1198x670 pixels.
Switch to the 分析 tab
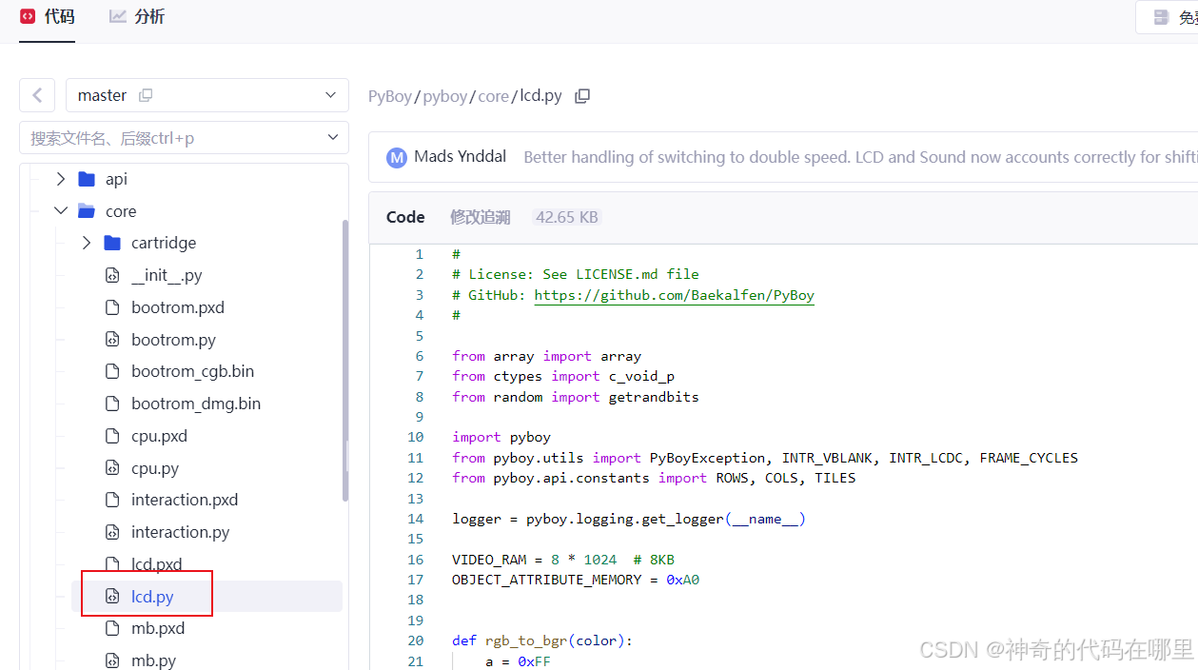click(x=137, y=17)
